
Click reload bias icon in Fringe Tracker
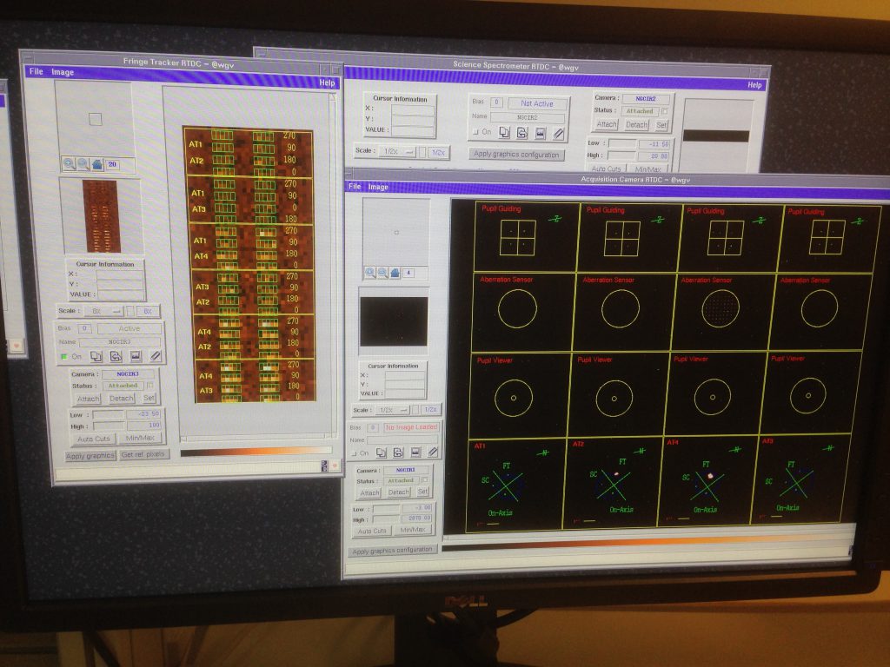coord(116,356)
